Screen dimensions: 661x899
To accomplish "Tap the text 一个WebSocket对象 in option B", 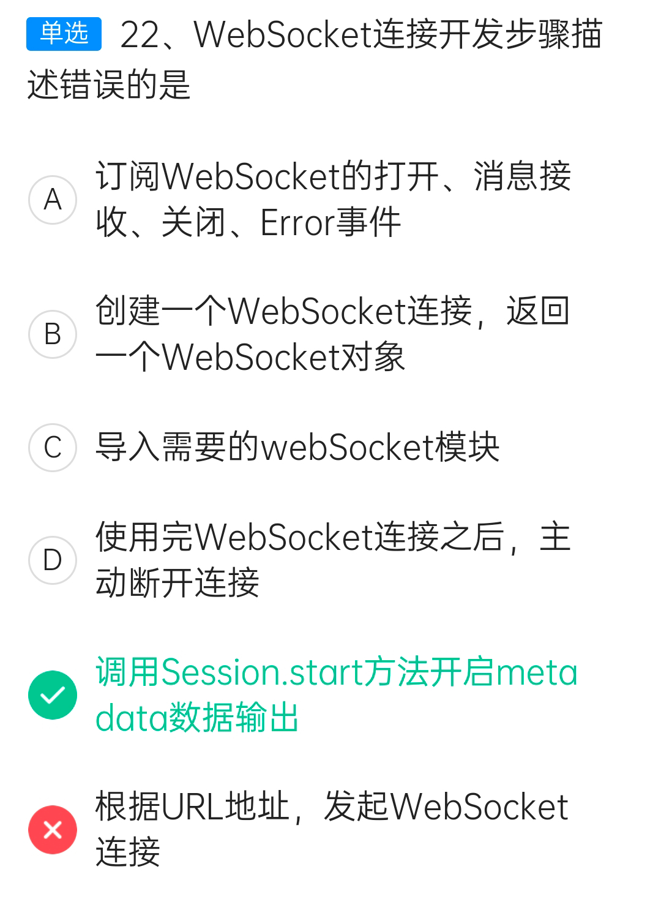I will click(x=250, y=357).
